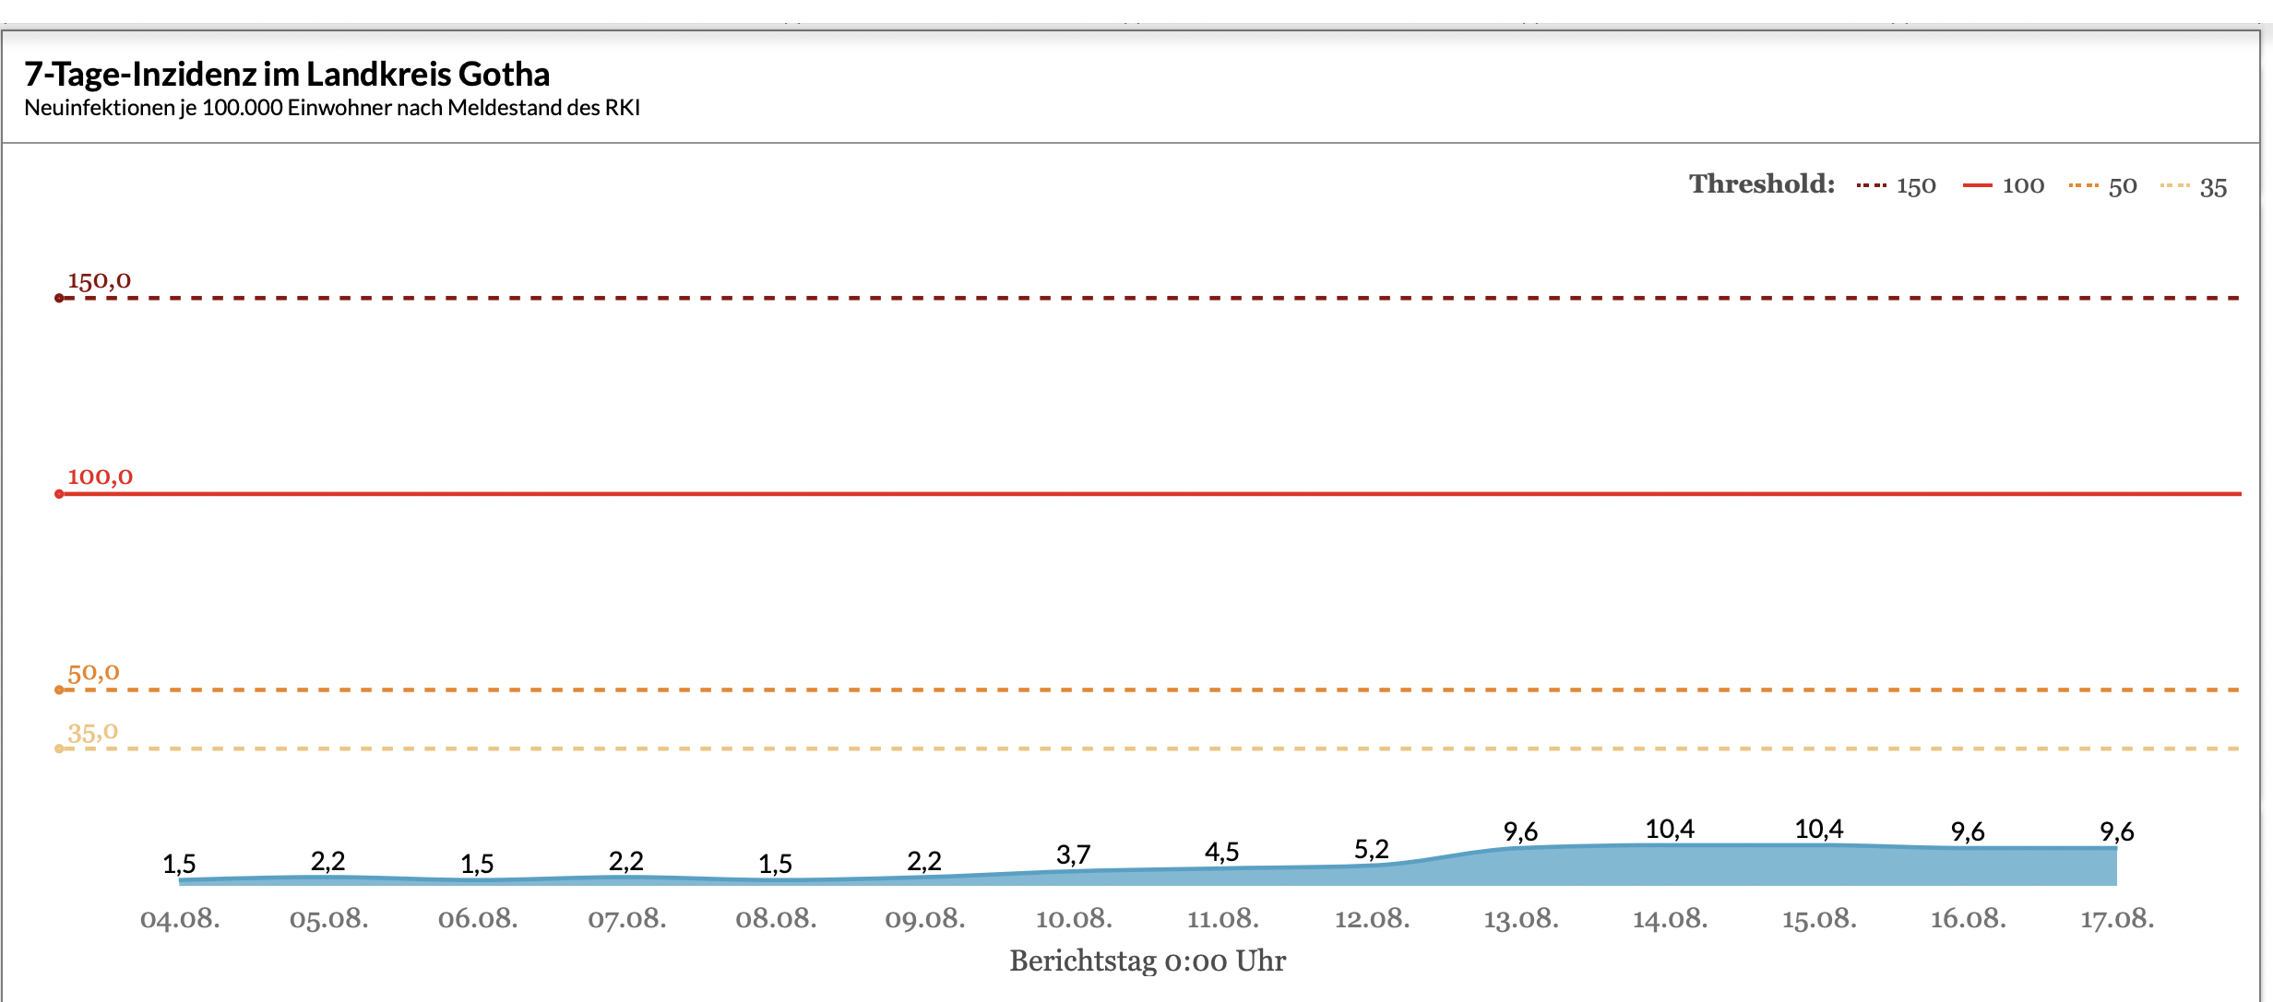Select the 10,4 data label for 14.08.
Screen dimensions: 2273x1002
1670,830
